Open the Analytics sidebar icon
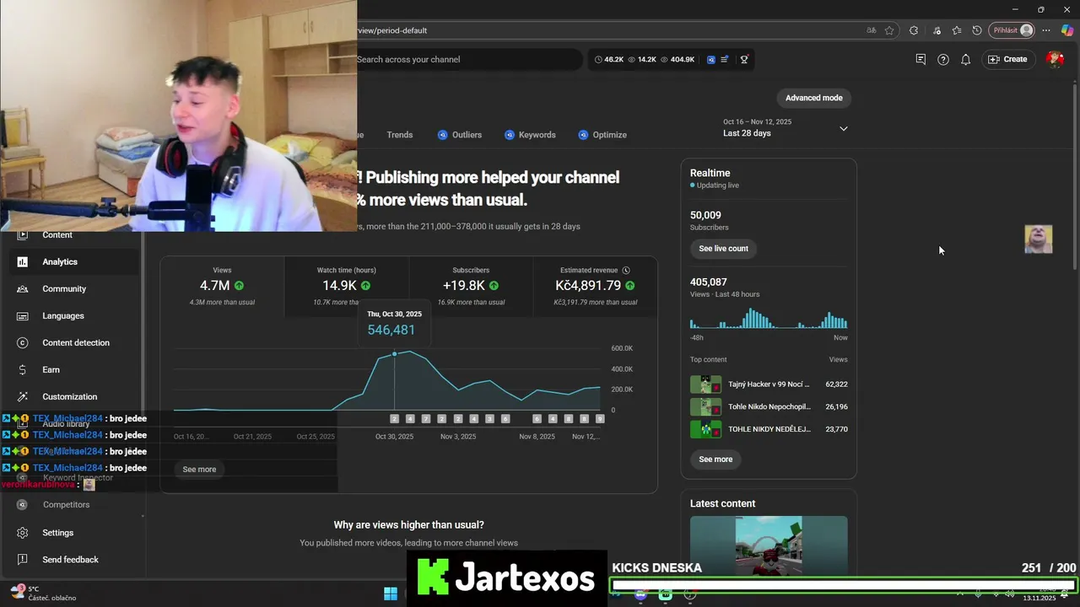The image size is (1080, 607). [23, 262]
